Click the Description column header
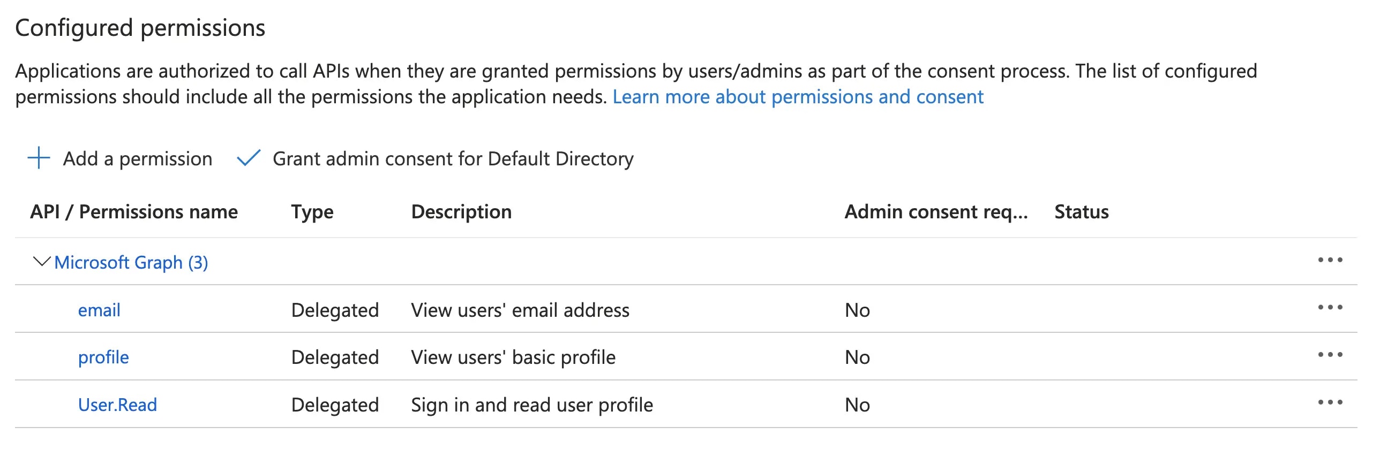The height and width of the screenshot is (457, 1380). [x=461, y=212]
